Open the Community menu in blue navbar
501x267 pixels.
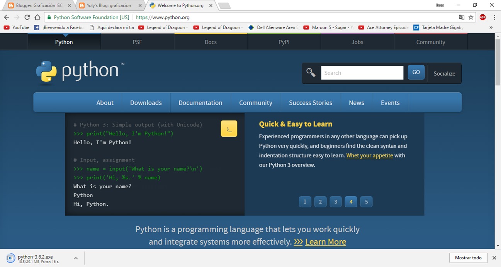click(x=255, y=103)
